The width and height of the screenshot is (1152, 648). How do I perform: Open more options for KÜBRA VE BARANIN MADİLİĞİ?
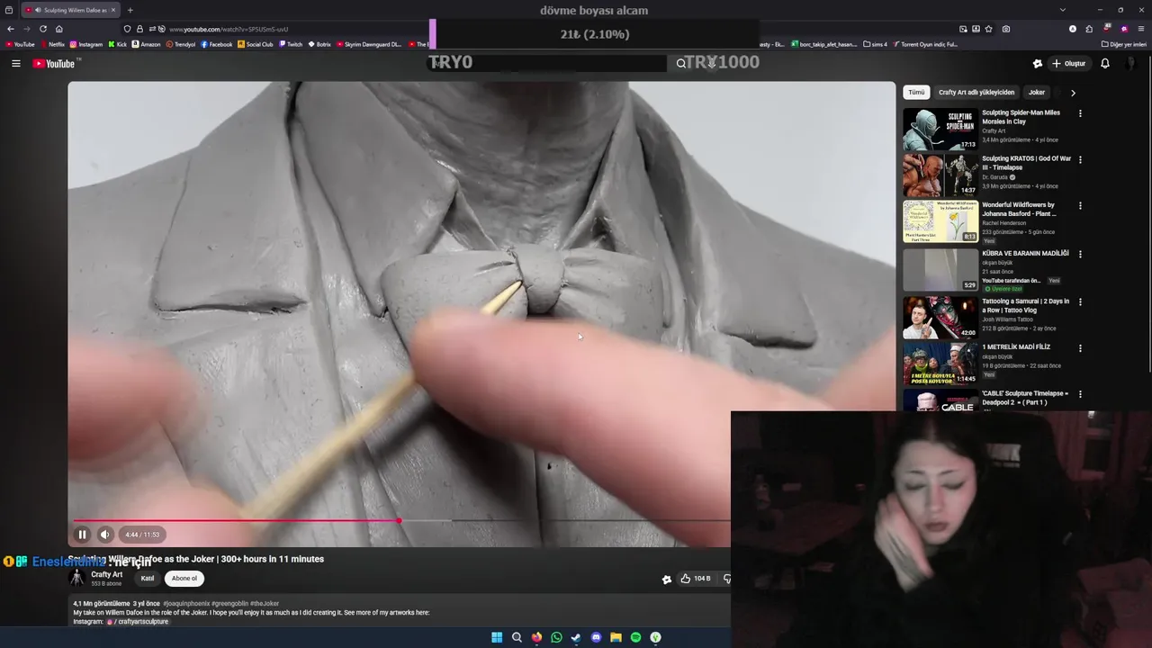[1080, 254]
